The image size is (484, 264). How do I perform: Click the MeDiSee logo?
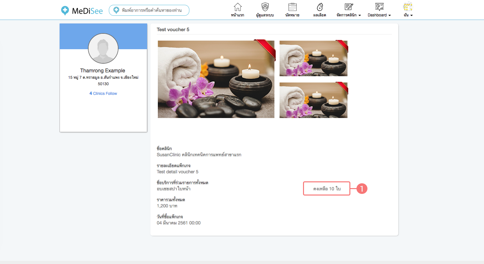pyautogui.click(x=82, y=11)
